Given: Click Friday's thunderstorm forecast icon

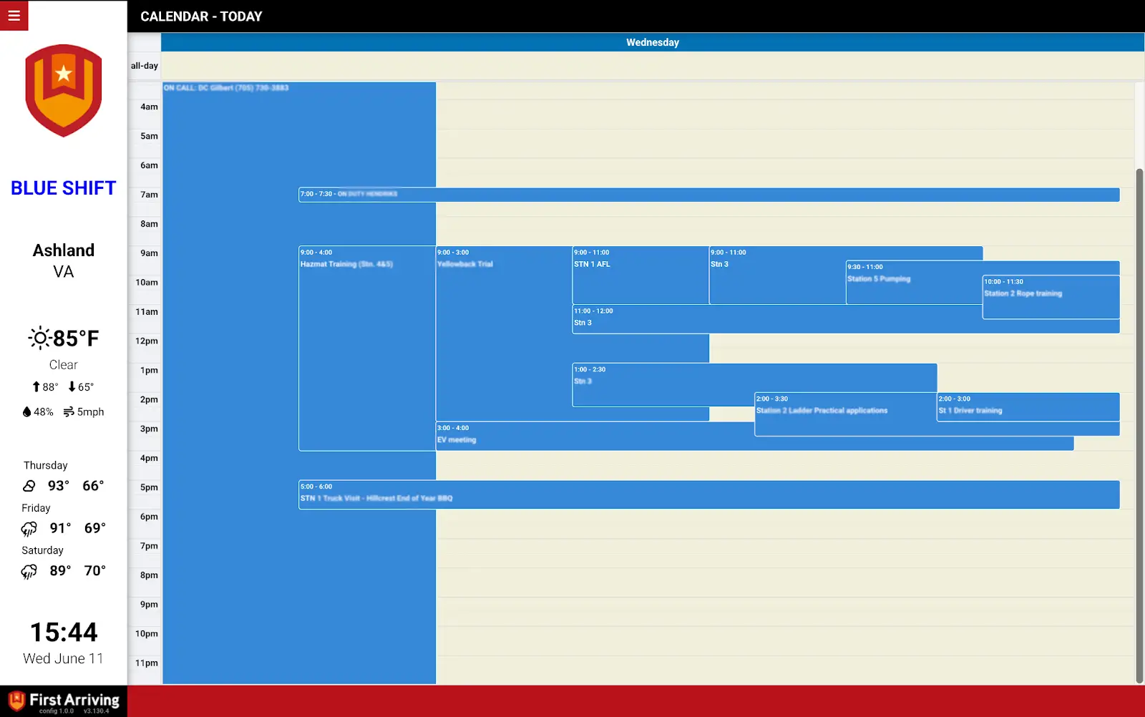Looking at the screenshot, I should [29, 529].
